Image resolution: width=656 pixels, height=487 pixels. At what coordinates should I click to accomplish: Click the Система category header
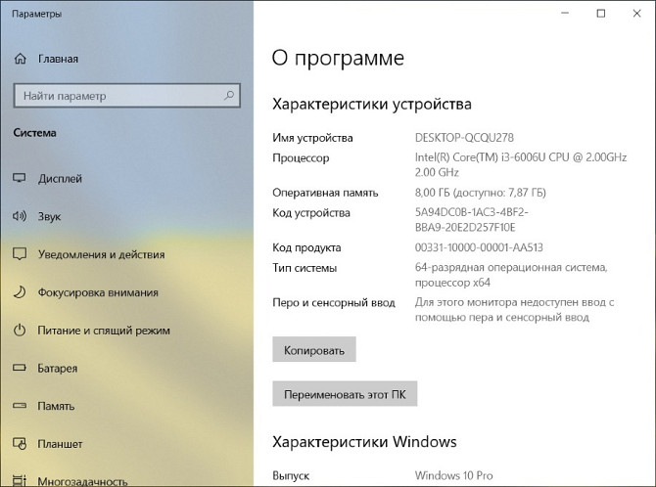pyautogui.click(x=34, y=133)
